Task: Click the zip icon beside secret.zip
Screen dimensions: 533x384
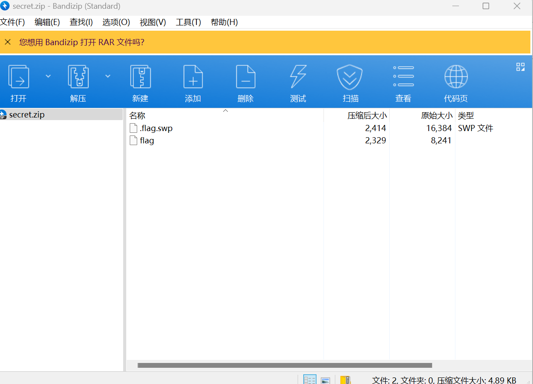Action: (x=3, y=115)
